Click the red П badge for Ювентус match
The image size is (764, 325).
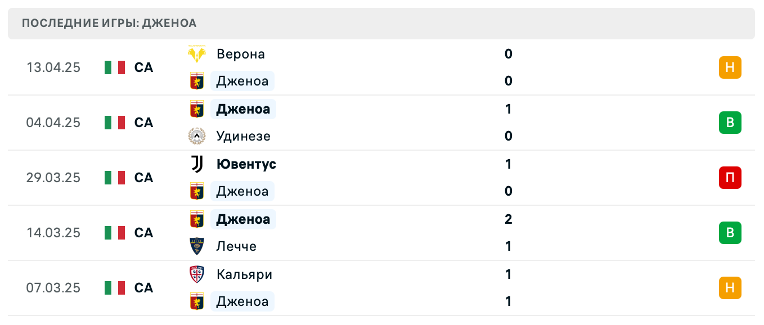tap(730, 178)
